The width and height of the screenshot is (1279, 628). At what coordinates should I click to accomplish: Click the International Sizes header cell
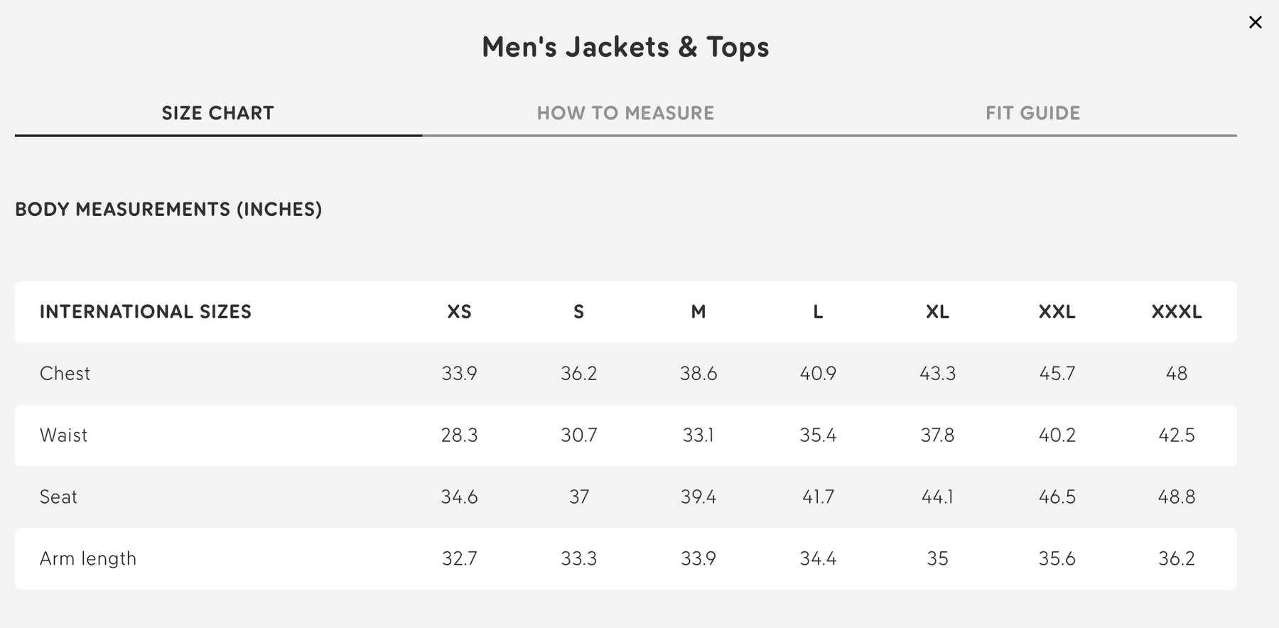[x=146, y=312]
